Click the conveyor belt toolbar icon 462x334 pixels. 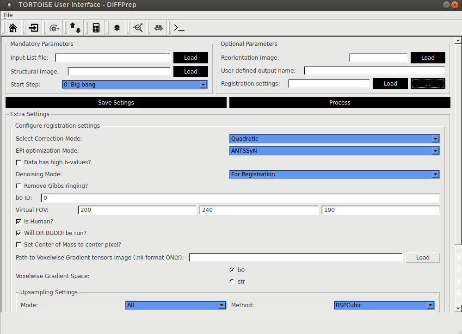[x=159, y=28]
